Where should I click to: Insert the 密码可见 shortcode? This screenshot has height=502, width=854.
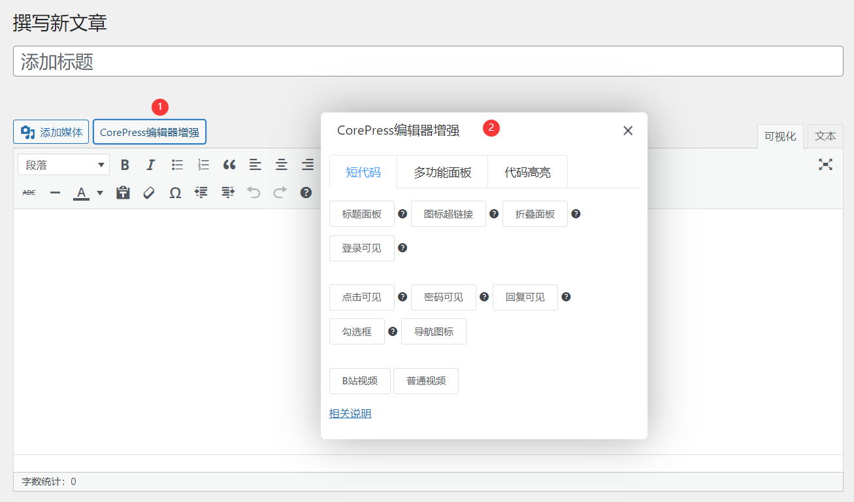[444, 297]
